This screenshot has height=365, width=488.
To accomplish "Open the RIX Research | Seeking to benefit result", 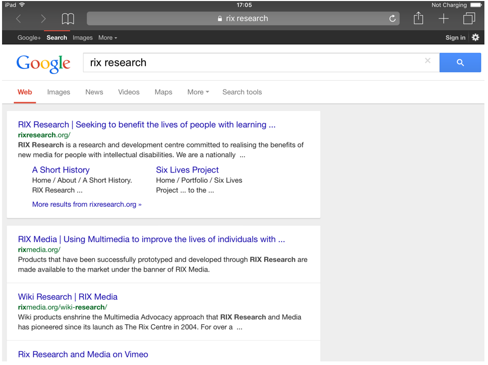I will (x=146, y=125).
